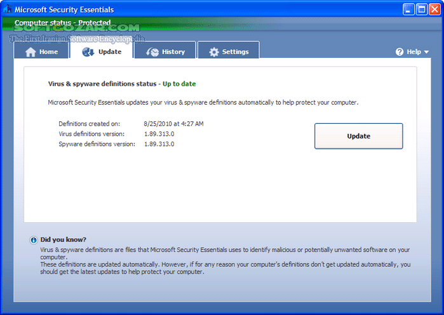Click 'Computer status - Protected' text
Screen dimensions: 444x315
point(63,22)
